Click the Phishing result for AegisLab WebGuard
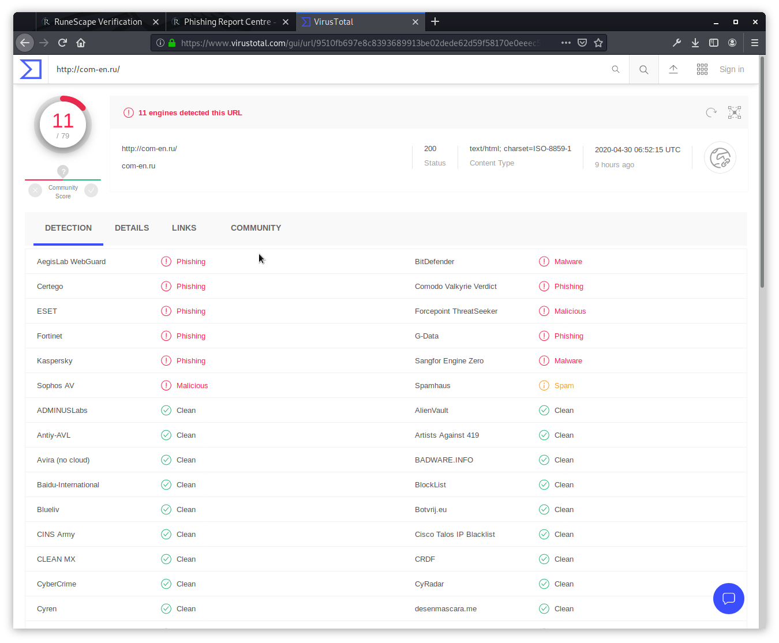Screen dimensions: 779x643 pos(191,262)
